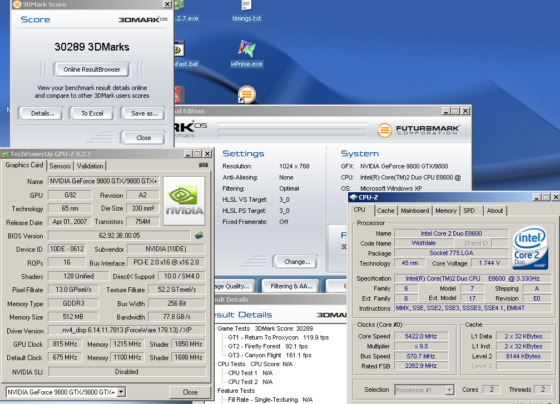The height and width of the screenshot is (404, 560).
Task: Maximize the 3DMark05 main window
Action: (x=455, y=111)
